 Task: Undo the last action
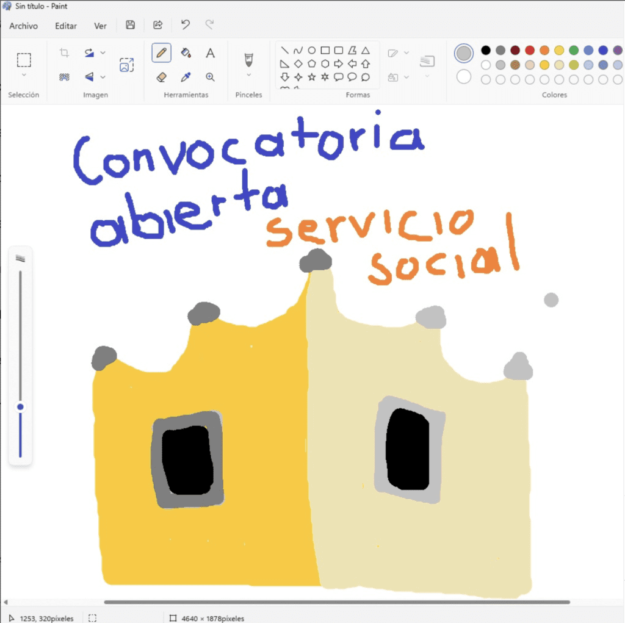186,25
